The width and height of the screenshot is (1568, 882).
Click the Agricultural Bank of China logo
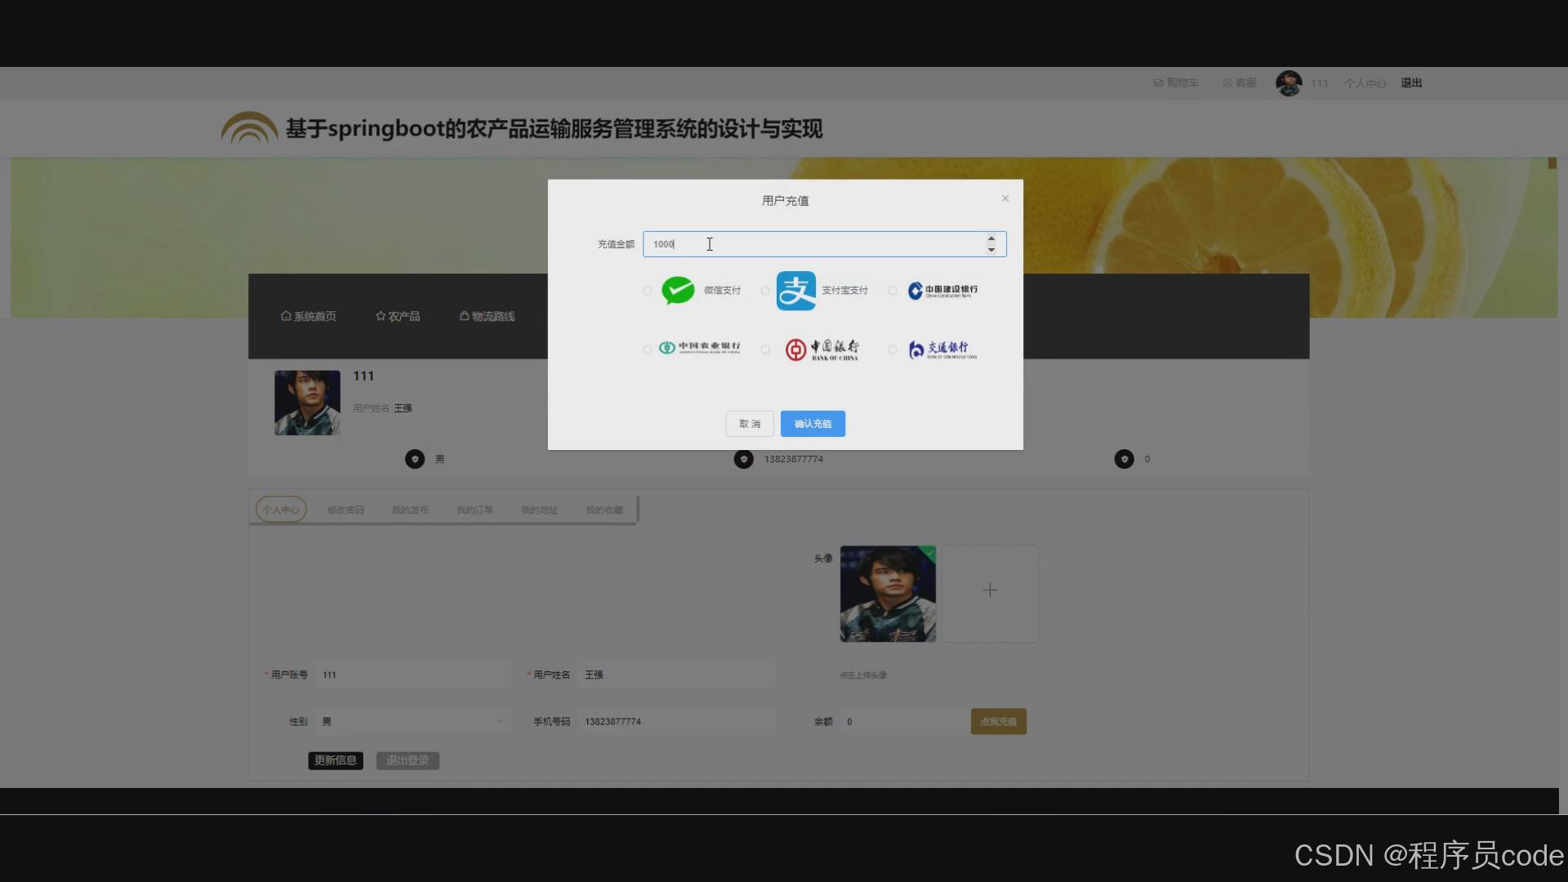(x=700, y=348)
